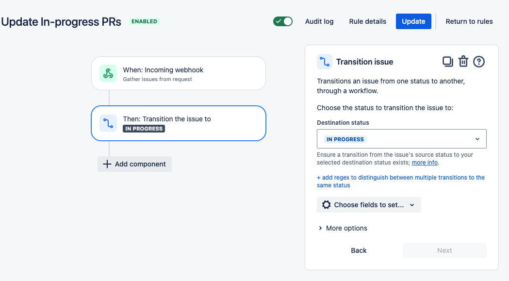The height and width of the screenshot is (281, 509).
Task: Disable the rule using the green toggle switch
Action: [x=283, y=21]
